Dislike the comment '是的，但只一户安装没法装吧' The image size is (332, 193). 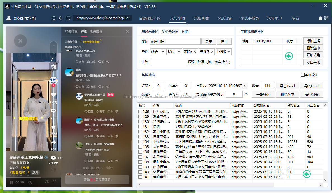tap(117, 136)
